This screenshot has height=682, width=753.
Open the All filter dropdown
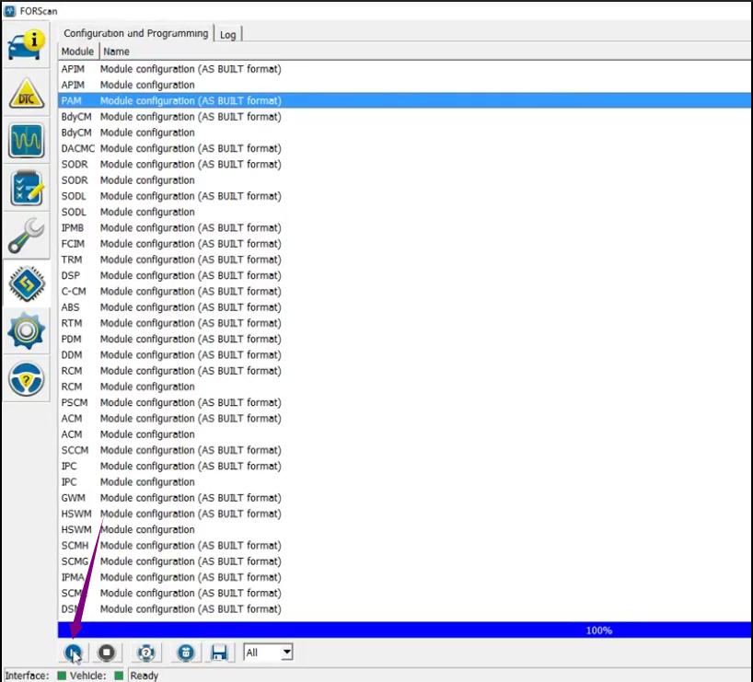(x=268, y=653)
